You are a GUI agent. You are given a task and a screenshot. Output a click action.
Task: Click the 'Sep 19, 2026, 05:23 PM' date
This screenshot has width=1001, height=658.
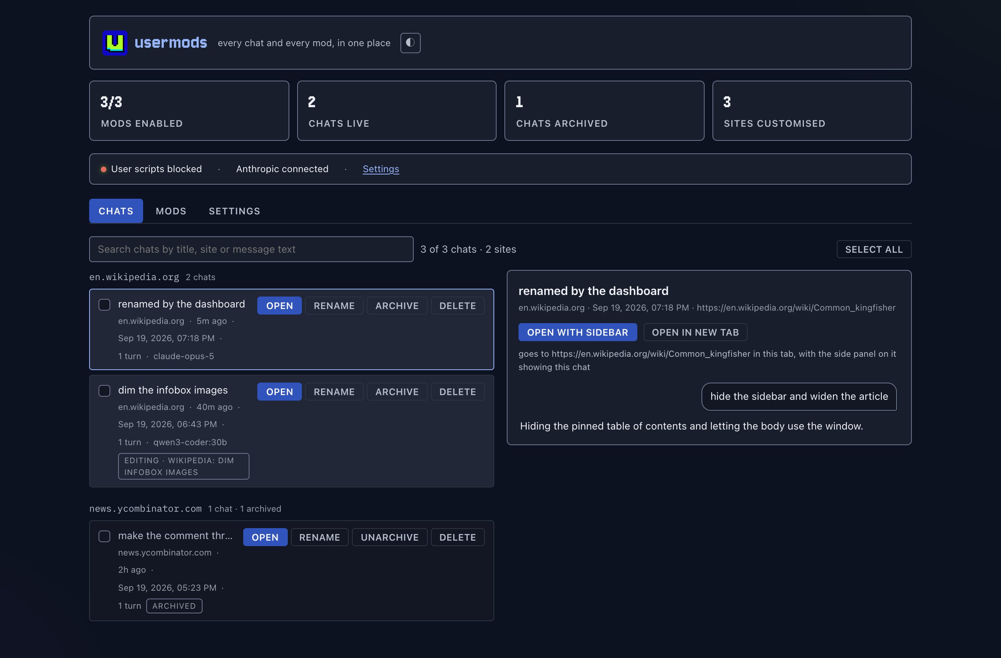(x=167, y=588)
